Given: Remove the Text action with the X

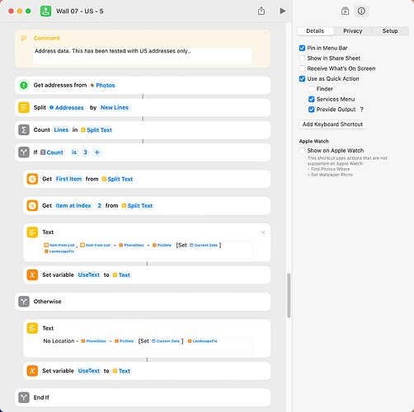Looking at the screenshot, I should pos(263,232).
